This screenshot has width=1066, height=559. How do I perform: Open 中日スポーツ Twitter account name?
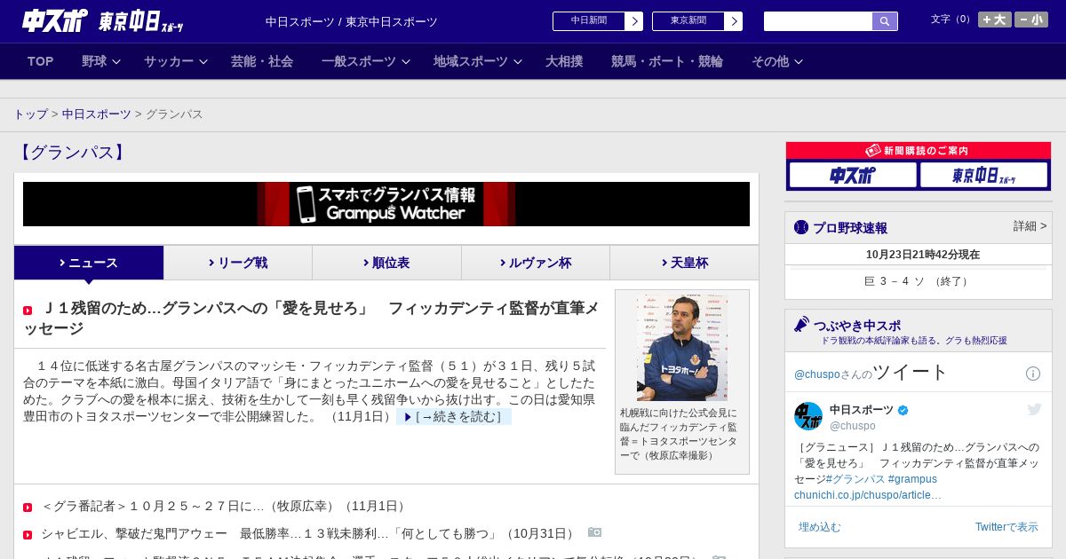pos(862,409)
